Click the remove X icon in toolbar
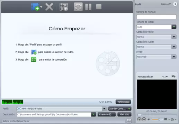179x124 pixels. pos(49,7)
